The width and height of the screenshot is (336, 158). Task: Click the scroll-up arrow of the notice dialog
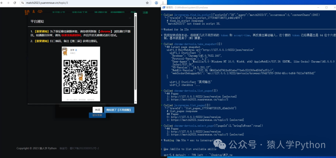coord(135,14)
